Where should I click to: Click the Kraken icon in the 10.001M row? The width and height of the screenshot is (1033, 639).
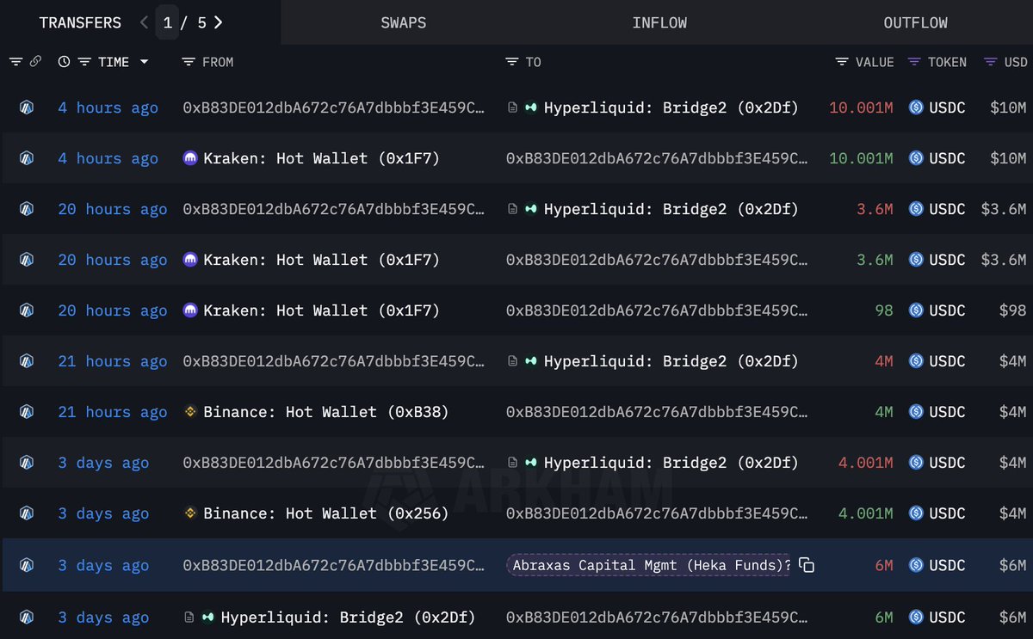point(190,158)
